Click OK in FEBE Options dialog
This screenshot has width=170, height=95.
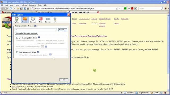64,80
